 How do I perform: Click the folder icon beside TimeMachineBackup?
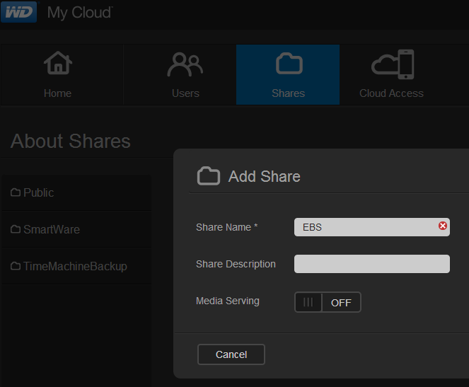(x=16, y=267)
